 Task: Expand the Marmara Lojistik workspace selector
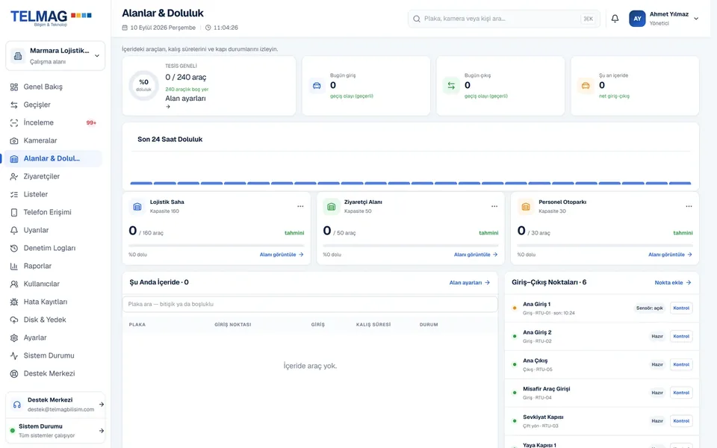[55, 56]
